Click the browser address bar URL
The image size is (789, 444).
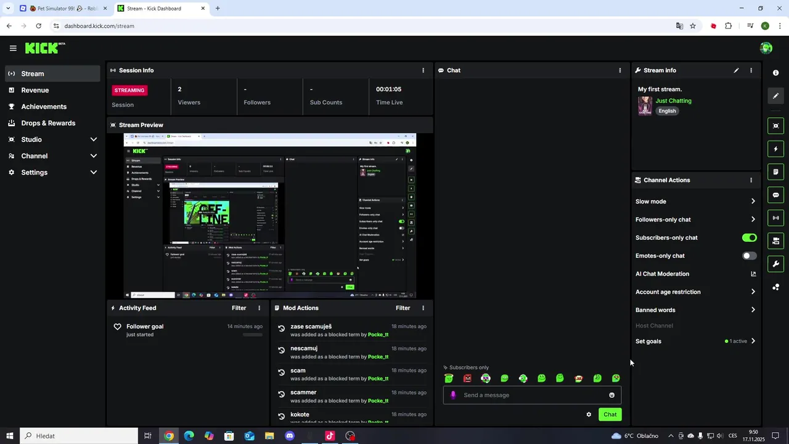99,26
